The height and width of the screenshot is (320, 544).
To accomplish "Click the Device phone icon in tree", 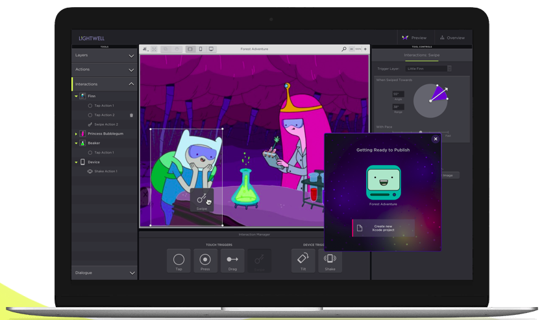I will (82, 162).
